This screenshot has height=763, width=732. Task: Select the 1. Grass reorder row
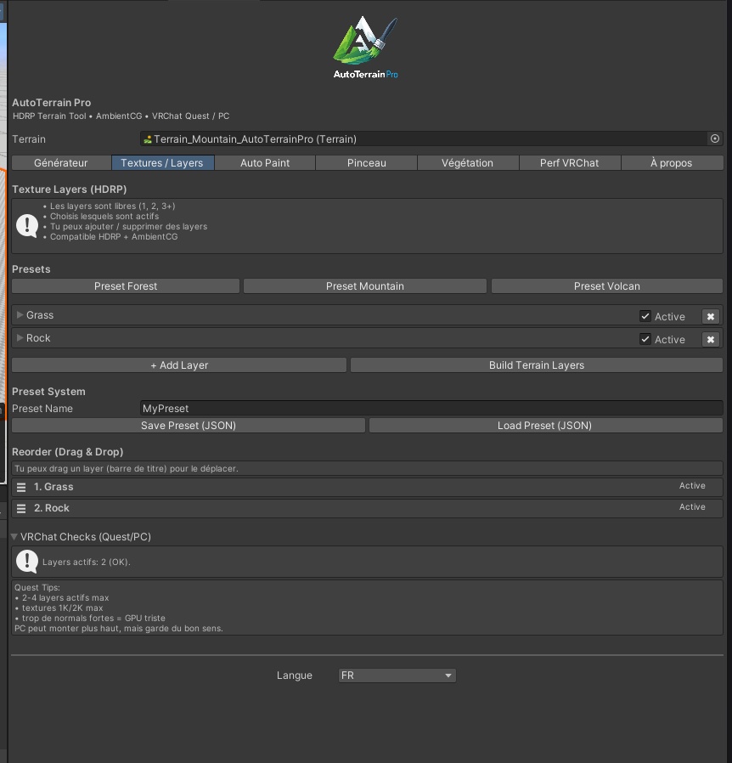pos(367,487)
